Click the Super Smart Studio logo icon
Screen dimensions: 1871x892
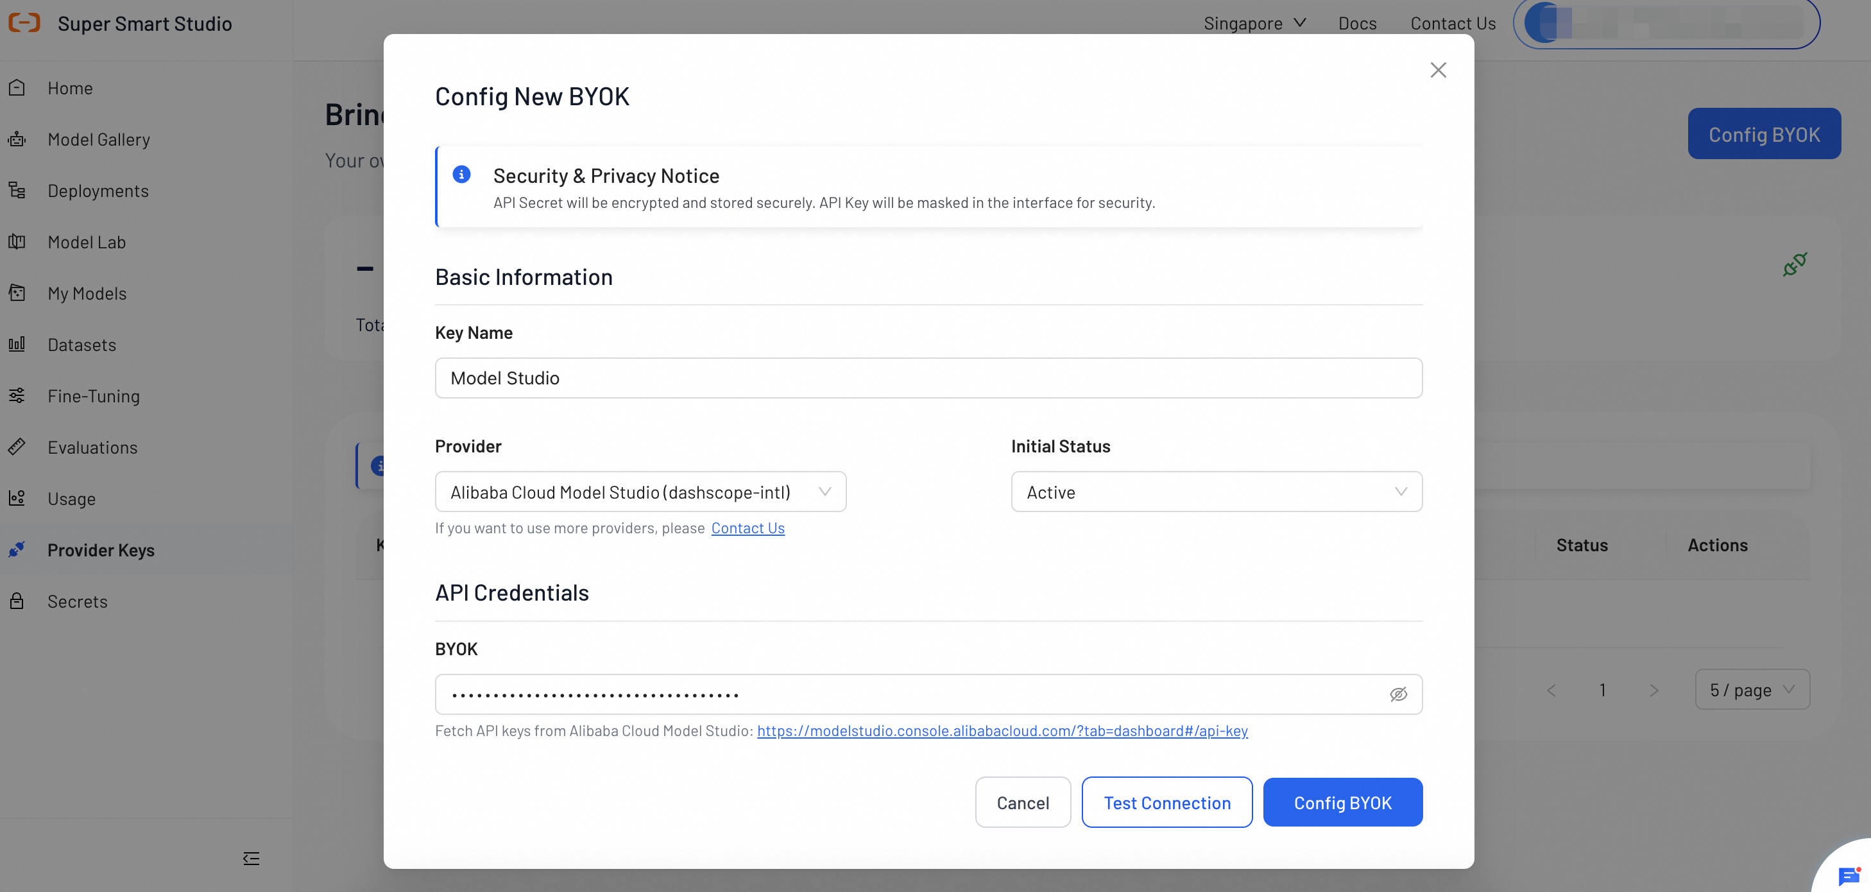click(x=24, y=23)
